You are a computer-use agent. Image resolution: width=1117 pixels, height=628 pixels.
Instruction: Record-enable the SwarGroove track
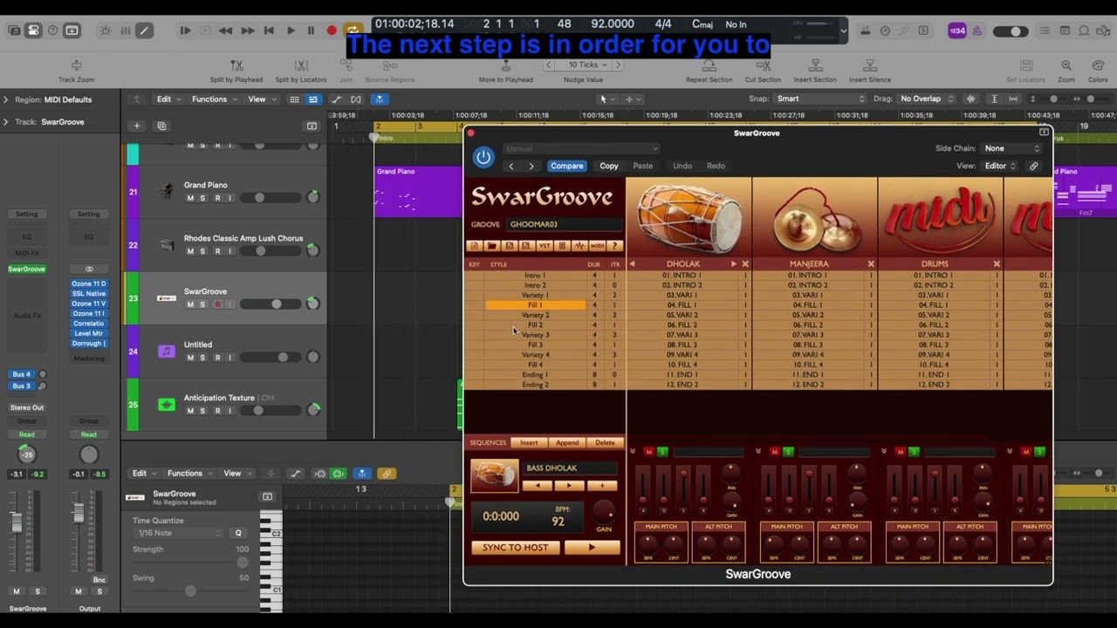pyautogui.click(x=217, y=304)
